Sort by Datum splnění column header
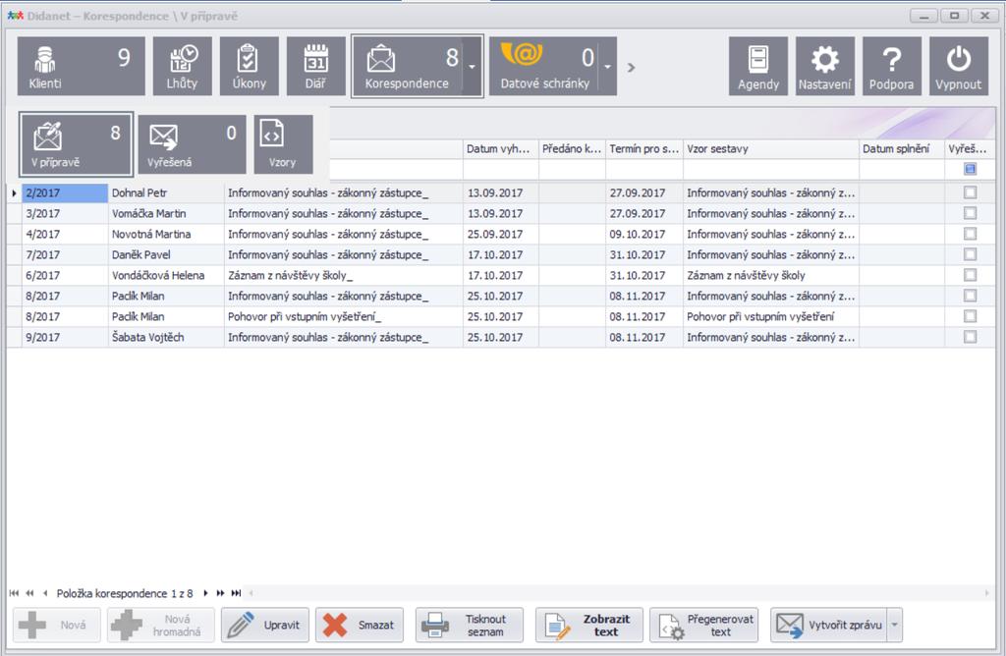1006x656 pixels. (x=902, y=148)
